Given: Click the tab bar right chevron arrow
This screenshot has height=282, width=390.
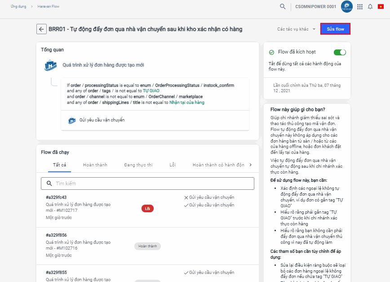Looking at the screenshot, I should click(x=250, y=165).
